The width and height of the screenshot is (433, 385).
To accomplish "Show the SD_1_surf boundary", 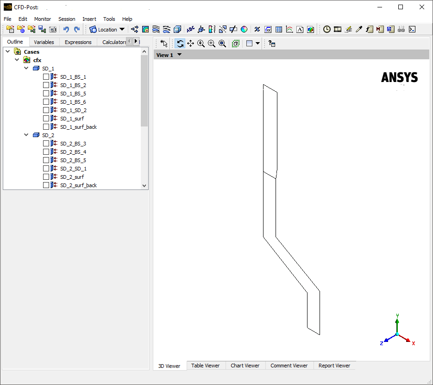I will click(46, 118).
